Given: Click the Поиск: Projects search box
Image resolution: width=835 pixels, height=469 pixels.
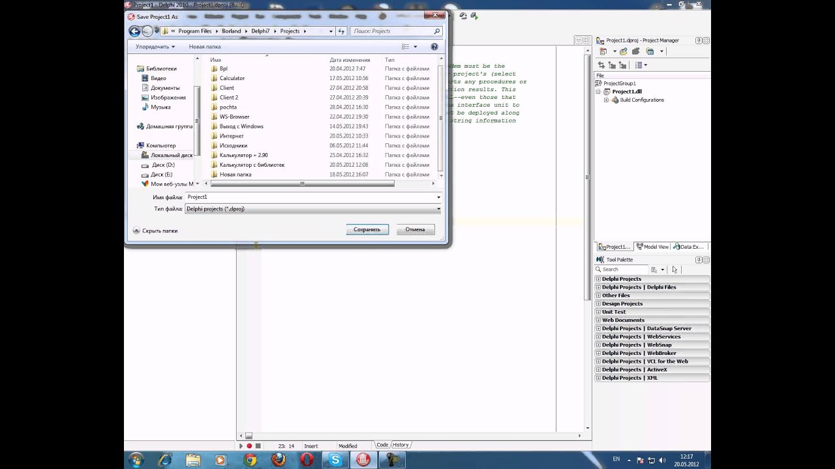Looking at the screenshot, I should (x=391, y=31).
